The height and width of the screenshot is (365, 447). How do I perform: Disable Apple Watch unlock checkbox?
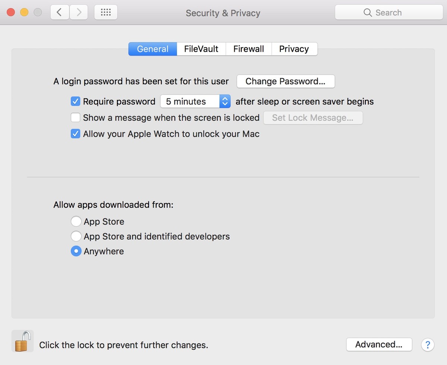76,134
